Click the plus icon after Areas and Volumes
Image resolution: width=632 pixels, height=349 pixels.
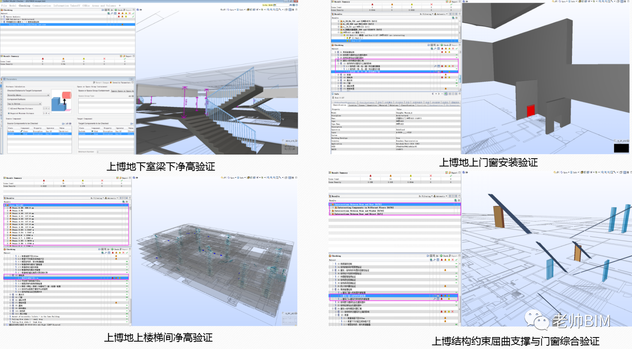[120, 6]
